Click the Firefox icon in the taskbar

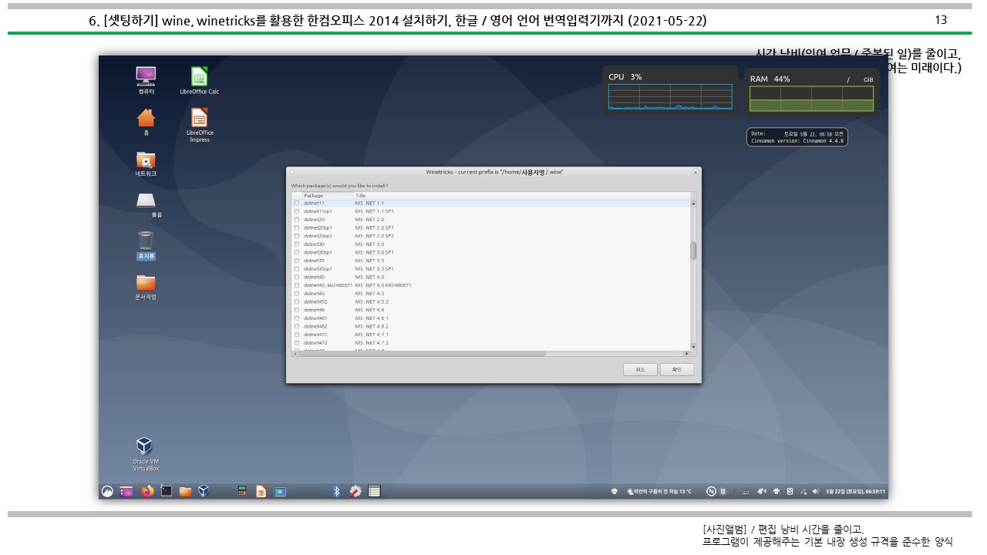click(147, 491)
